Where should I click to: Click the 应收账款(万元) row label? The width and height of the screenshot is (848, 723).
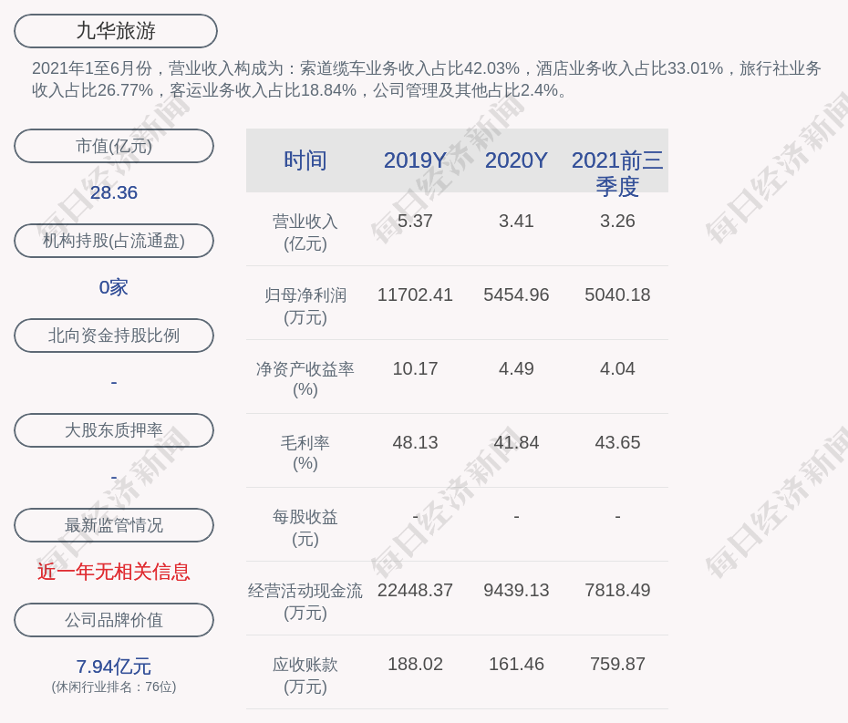point(305,676)
